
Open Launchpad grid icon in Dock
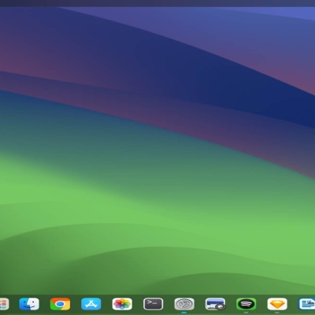click(x=4, y=304)
